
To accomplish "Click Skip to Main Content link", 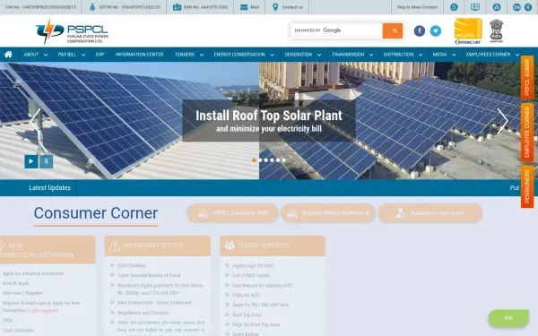I will [417, 7].
